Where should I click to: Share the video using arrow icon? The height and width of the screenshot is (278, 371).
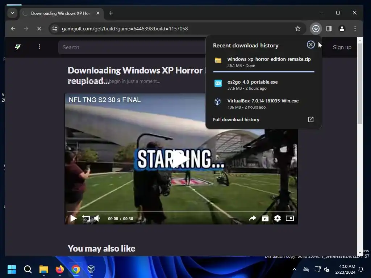point(253,218)
